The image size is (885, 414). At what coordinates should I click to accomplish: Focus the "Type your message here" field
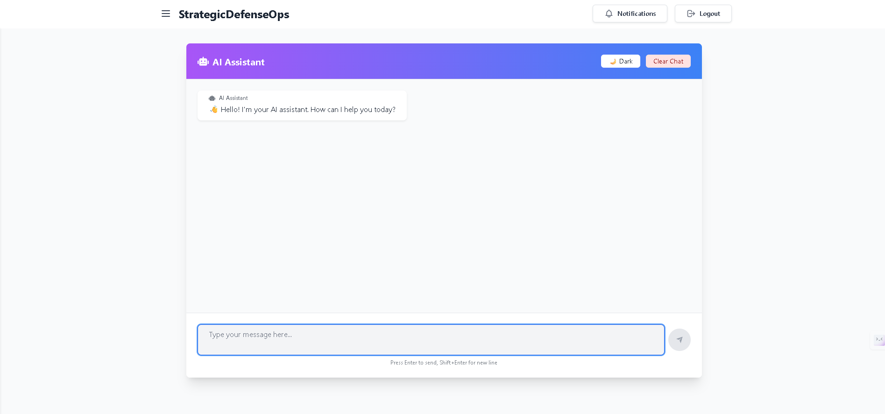[x=431, y=340]
